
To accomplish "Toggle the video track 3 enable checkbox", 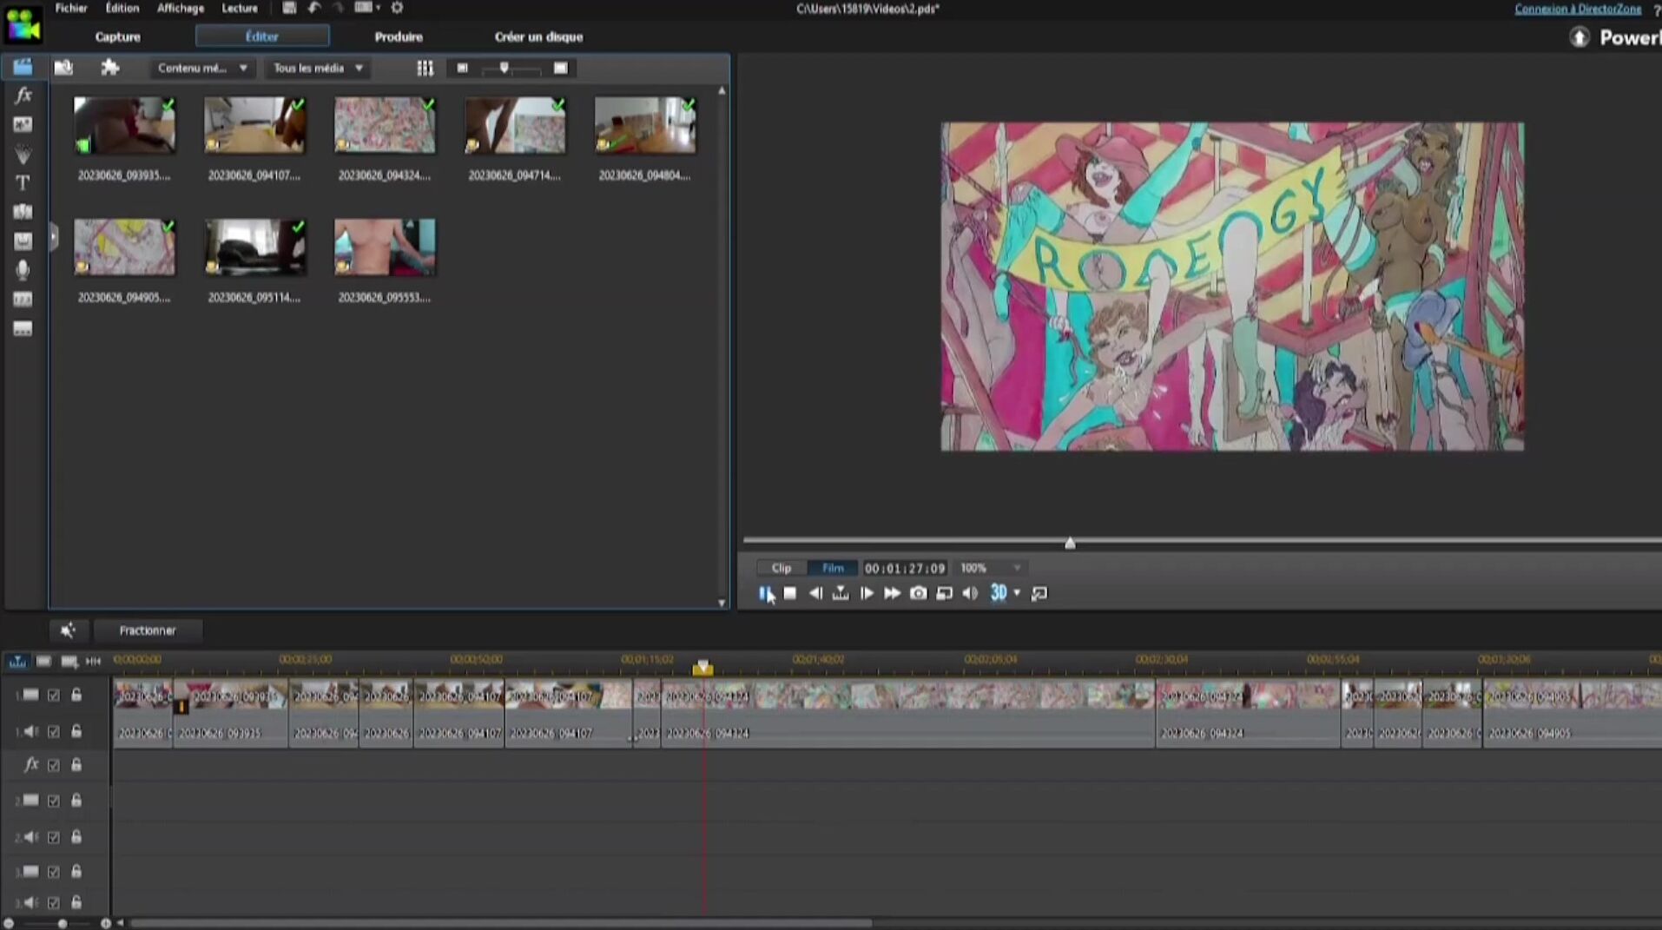I will tap(54, 872).
